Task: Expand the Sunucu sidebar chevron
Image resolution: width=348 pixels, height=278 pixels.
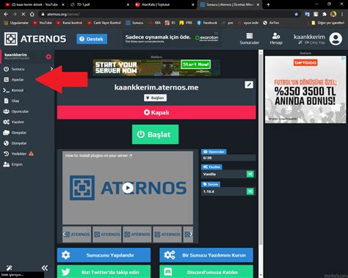Action: pos(51,69)
